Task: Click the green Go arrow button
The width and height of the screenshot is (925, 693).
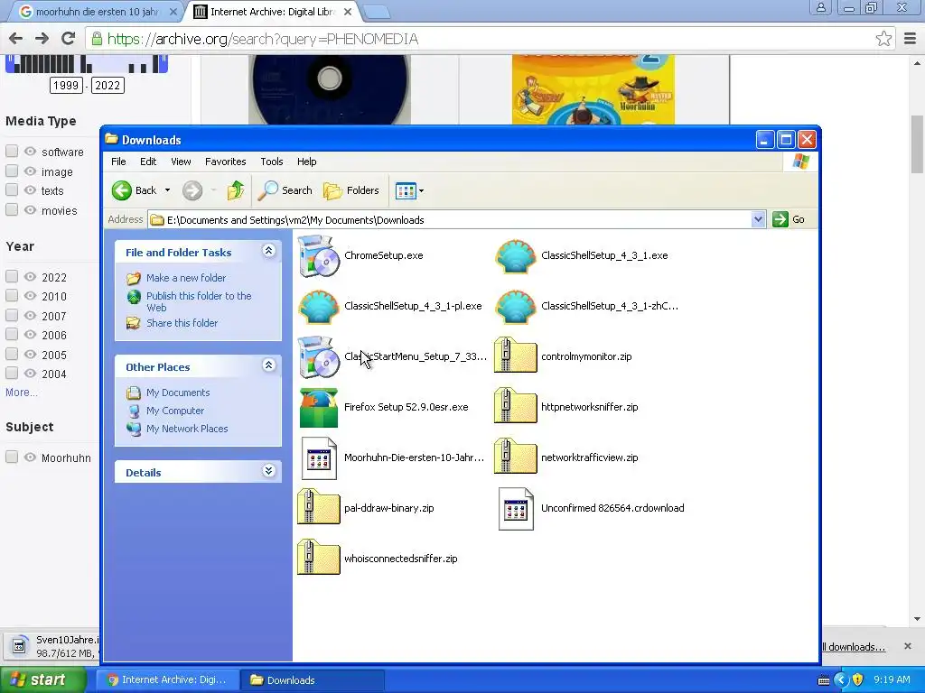Action: [x=780, y=219]
